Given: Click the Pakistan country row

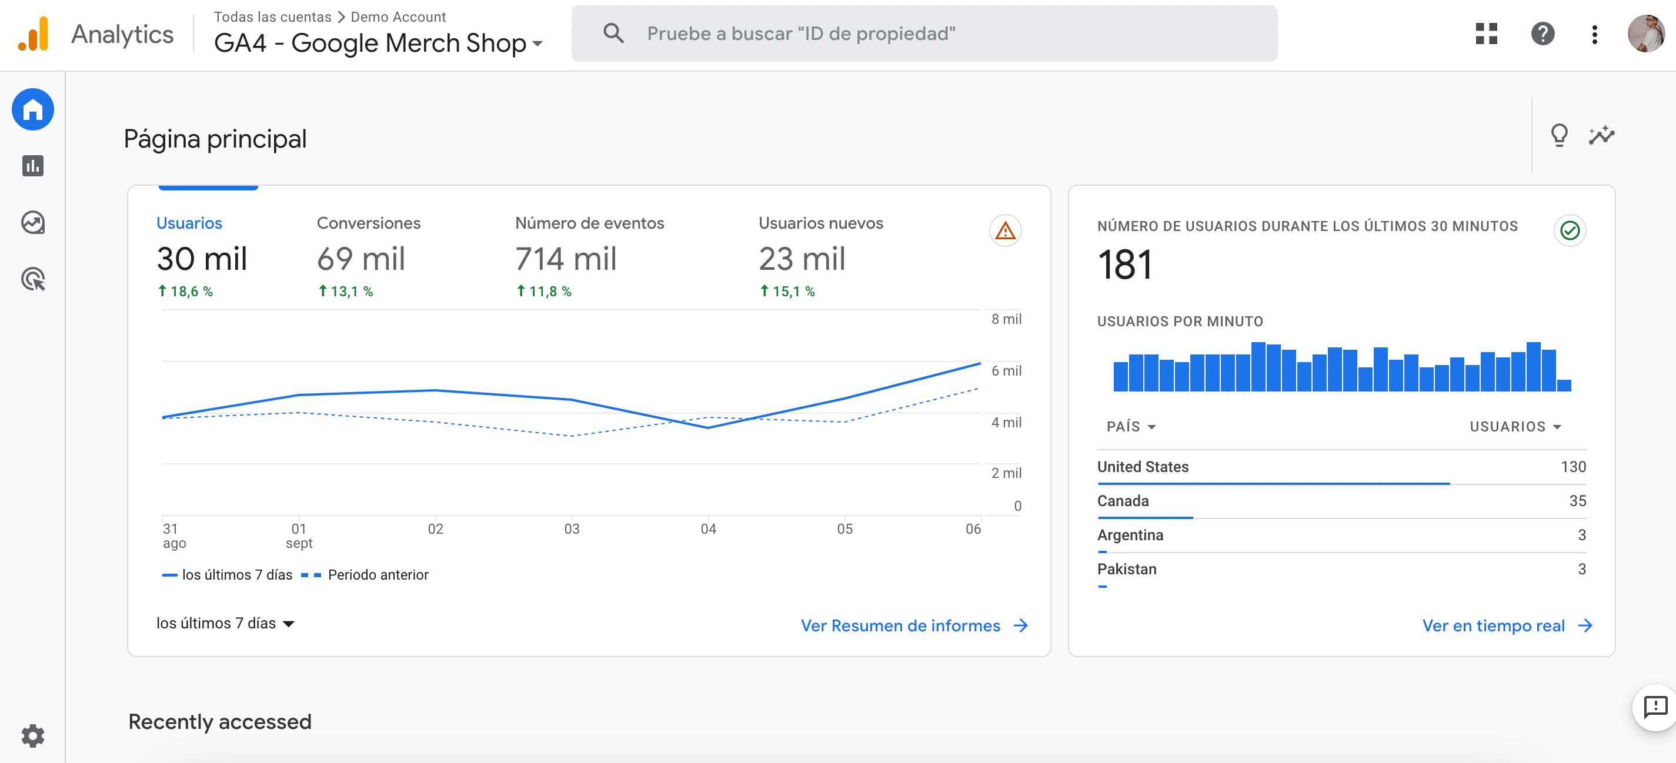Looking at the screenshot, I should pos(1341,570).
